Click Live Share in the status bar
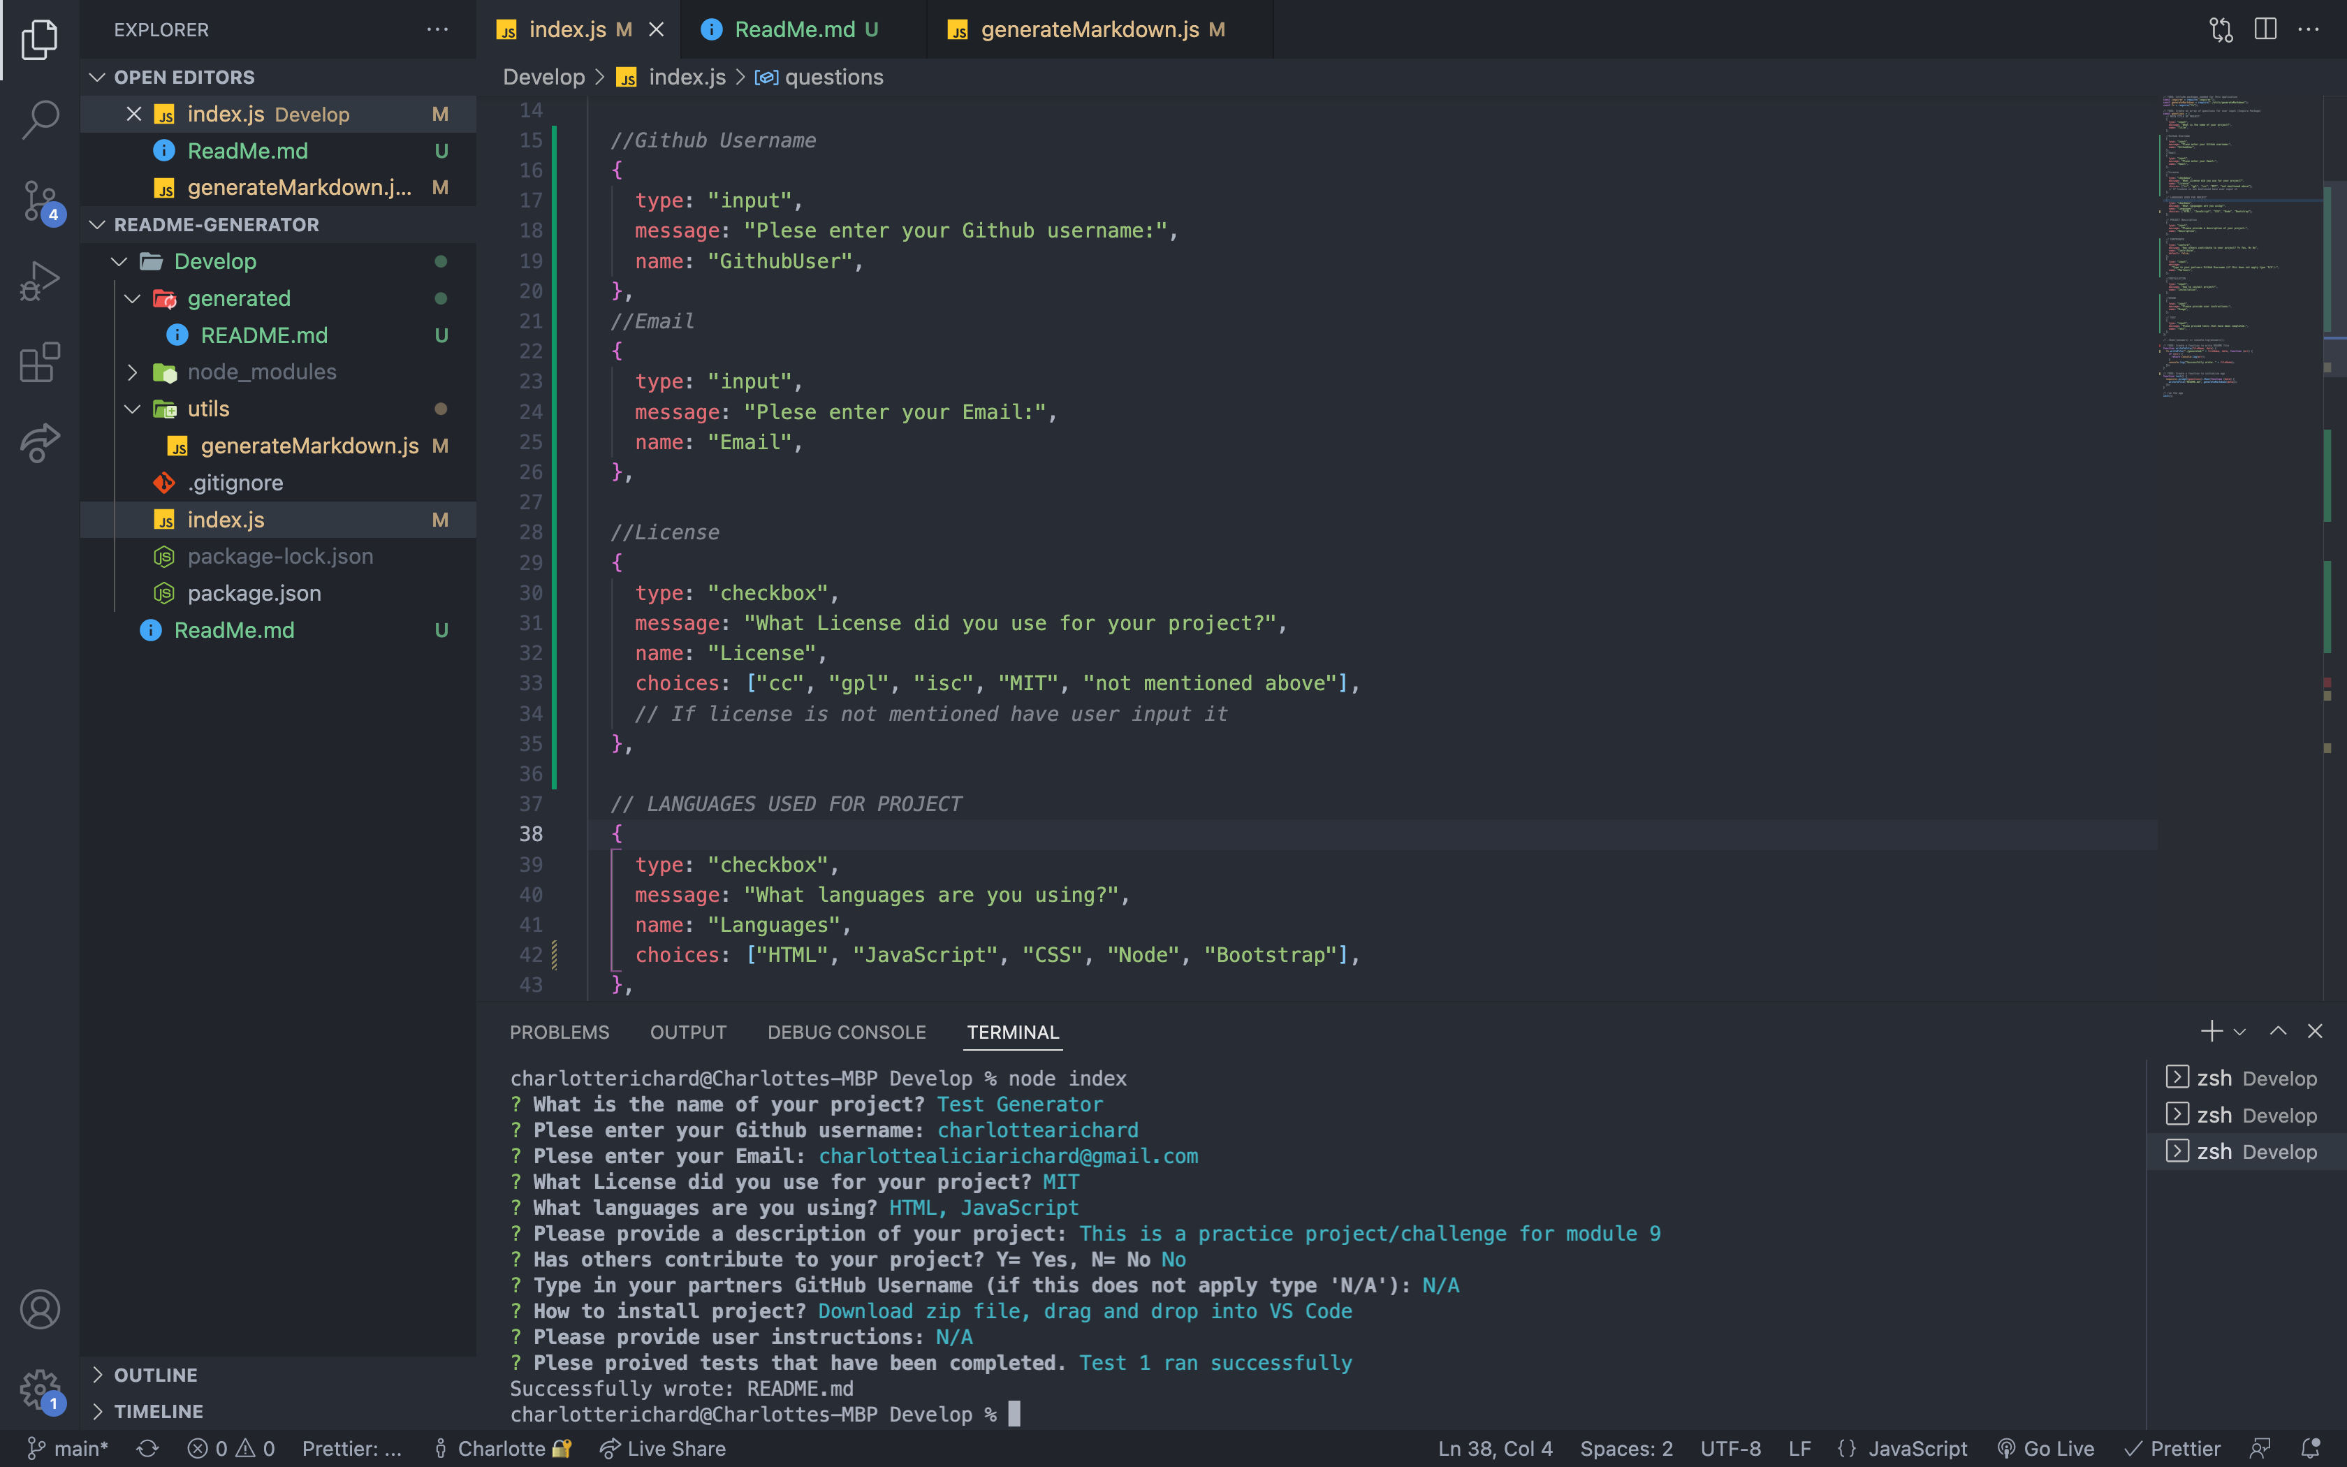 (x=662, y=1449)
